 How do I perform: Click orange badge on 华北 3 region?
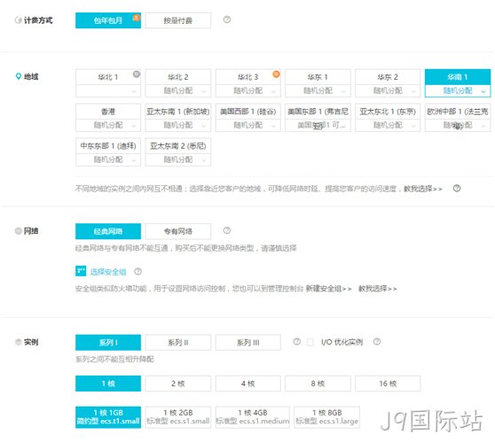(276, 74)
